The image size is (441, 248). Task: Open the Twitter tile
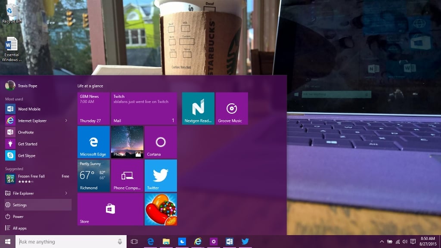click(x=161, y=176)
